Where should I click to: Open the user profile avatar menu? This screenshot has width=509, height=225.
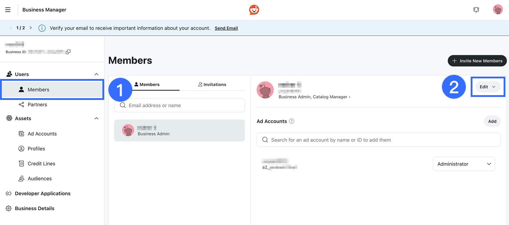pos(498,10)
